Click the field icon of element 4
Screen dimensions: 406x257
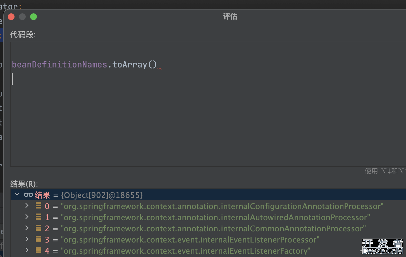39,250
